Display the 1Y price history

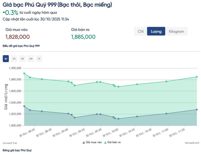(x=39, y=59)
